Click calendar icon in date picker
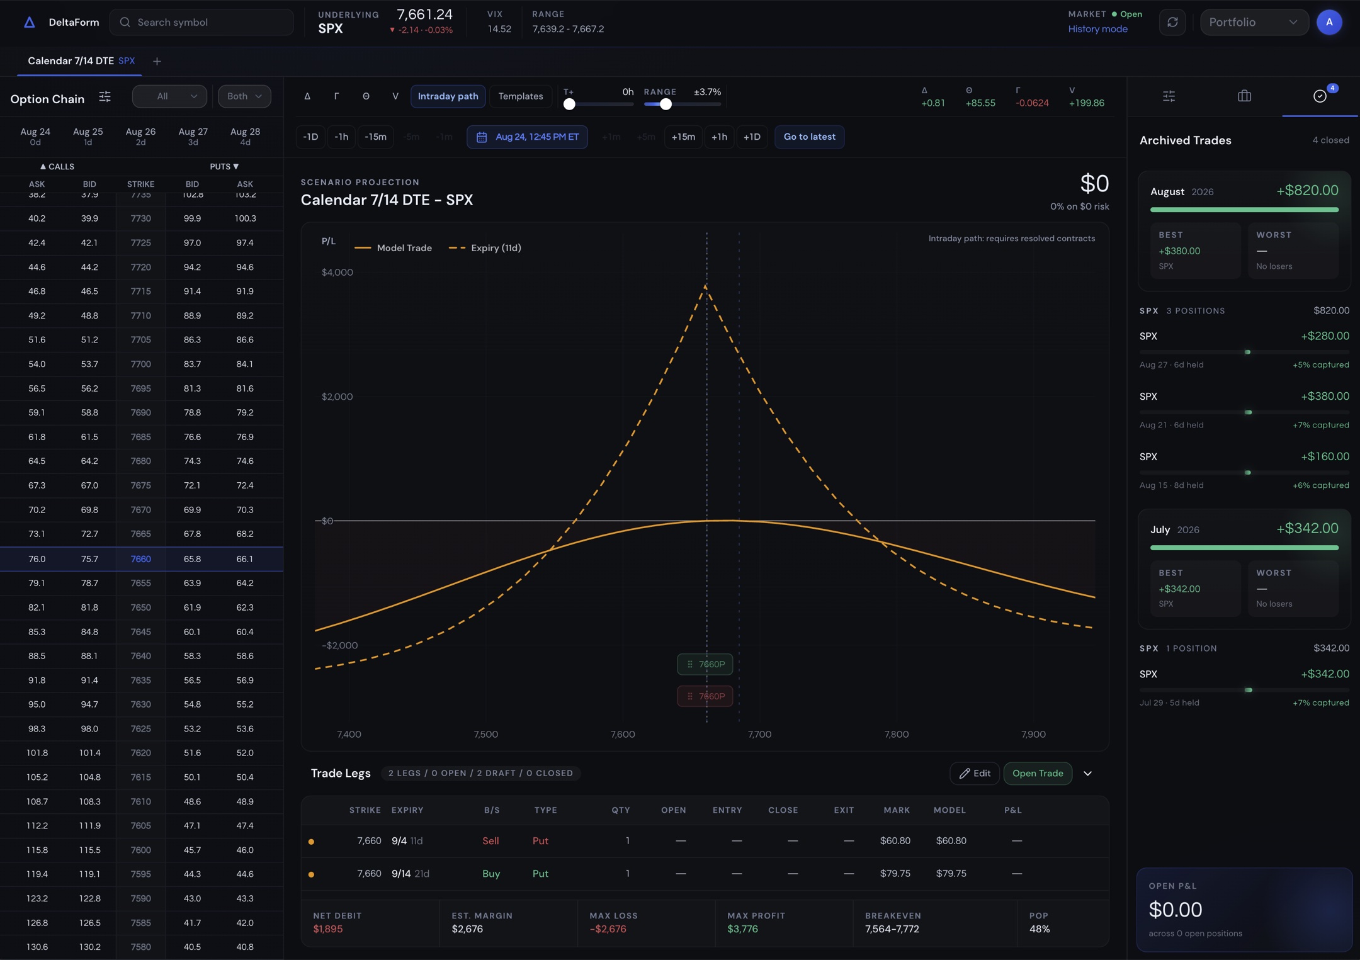This screenshot has width=1360, height=960. click(482, 137)
